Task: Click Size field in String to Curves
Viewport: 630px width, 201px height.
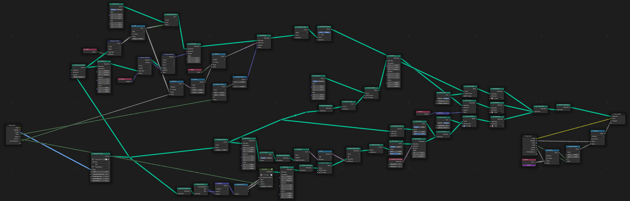Action: tap(100, 172)
